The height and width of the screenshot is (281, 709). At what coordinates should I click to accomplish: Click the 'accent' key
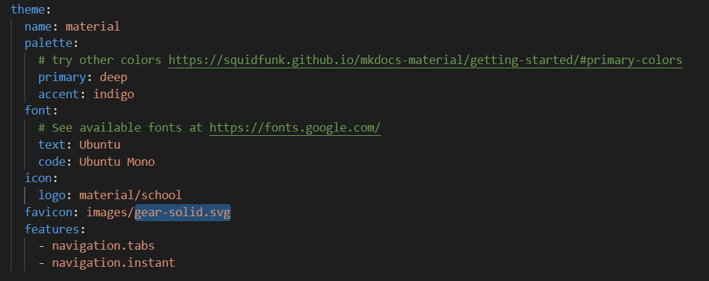(x=58, y=94)
